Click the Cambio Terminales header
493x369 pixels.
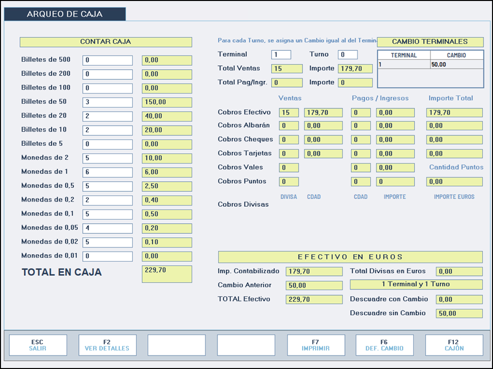pyautogui.click(x=430, y=42)
